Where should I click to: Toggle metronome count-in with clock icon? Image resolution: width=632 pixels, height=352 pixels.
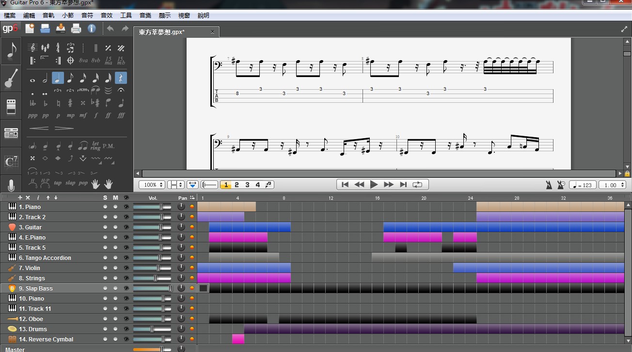561,185
